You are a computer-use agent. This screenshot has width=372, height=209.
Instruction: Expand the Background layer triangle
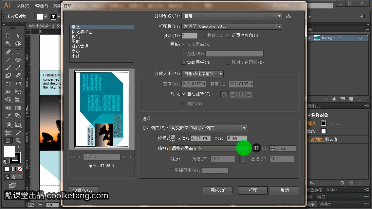pos(310,38)
